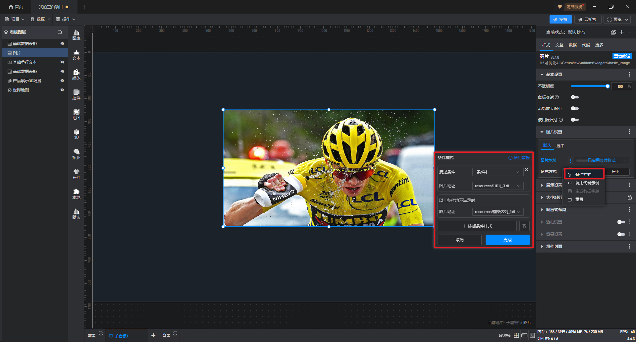Screen dimensions: 636x342
Task: Enable the 背景设置 switch
Action: [x=621, y=234]
